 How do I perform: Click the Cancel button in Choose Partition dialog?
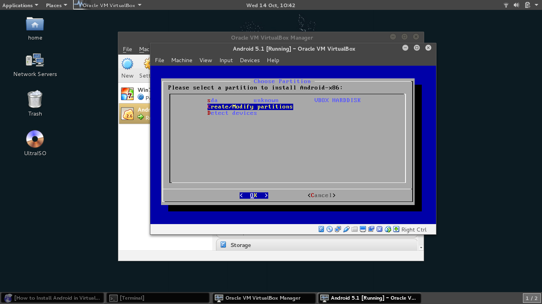tap(321, 195)
